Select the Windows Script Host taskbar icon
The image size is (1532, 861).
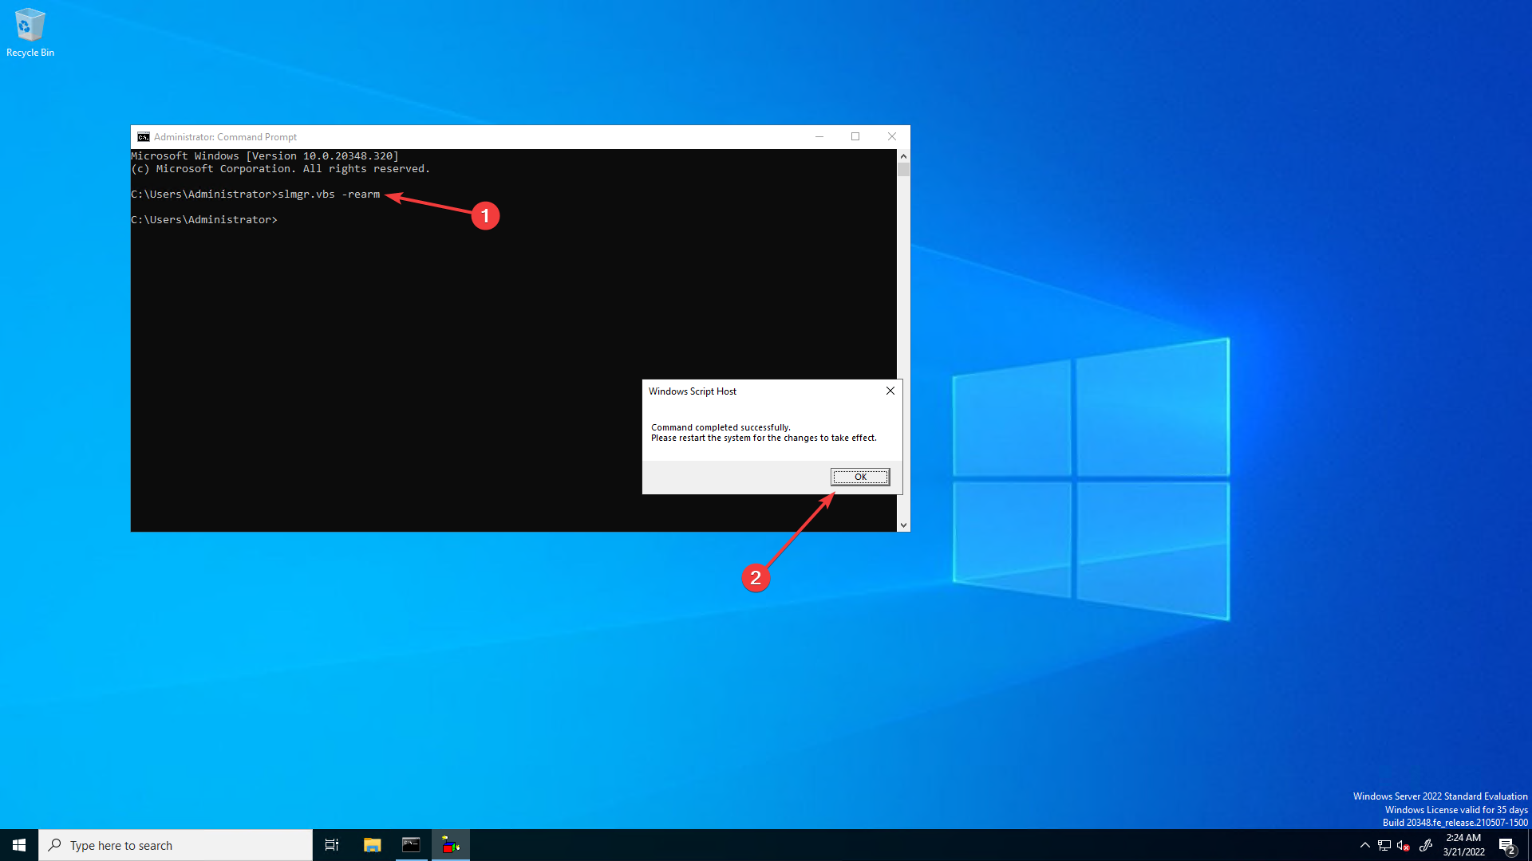click(451, 845)
